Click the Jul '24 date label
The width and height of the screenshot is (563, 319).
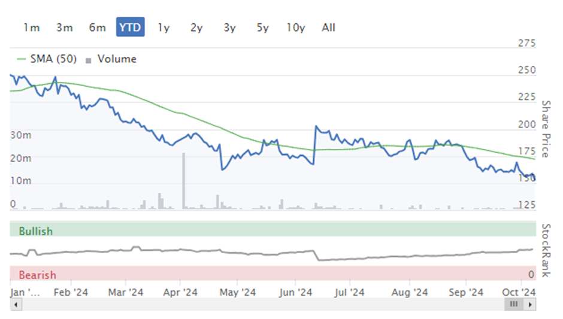[350, 292]
